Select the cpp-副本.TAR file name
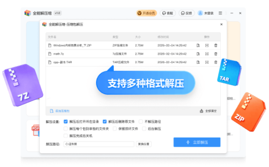This screenshot has width=269, height=167. point(63,62)
